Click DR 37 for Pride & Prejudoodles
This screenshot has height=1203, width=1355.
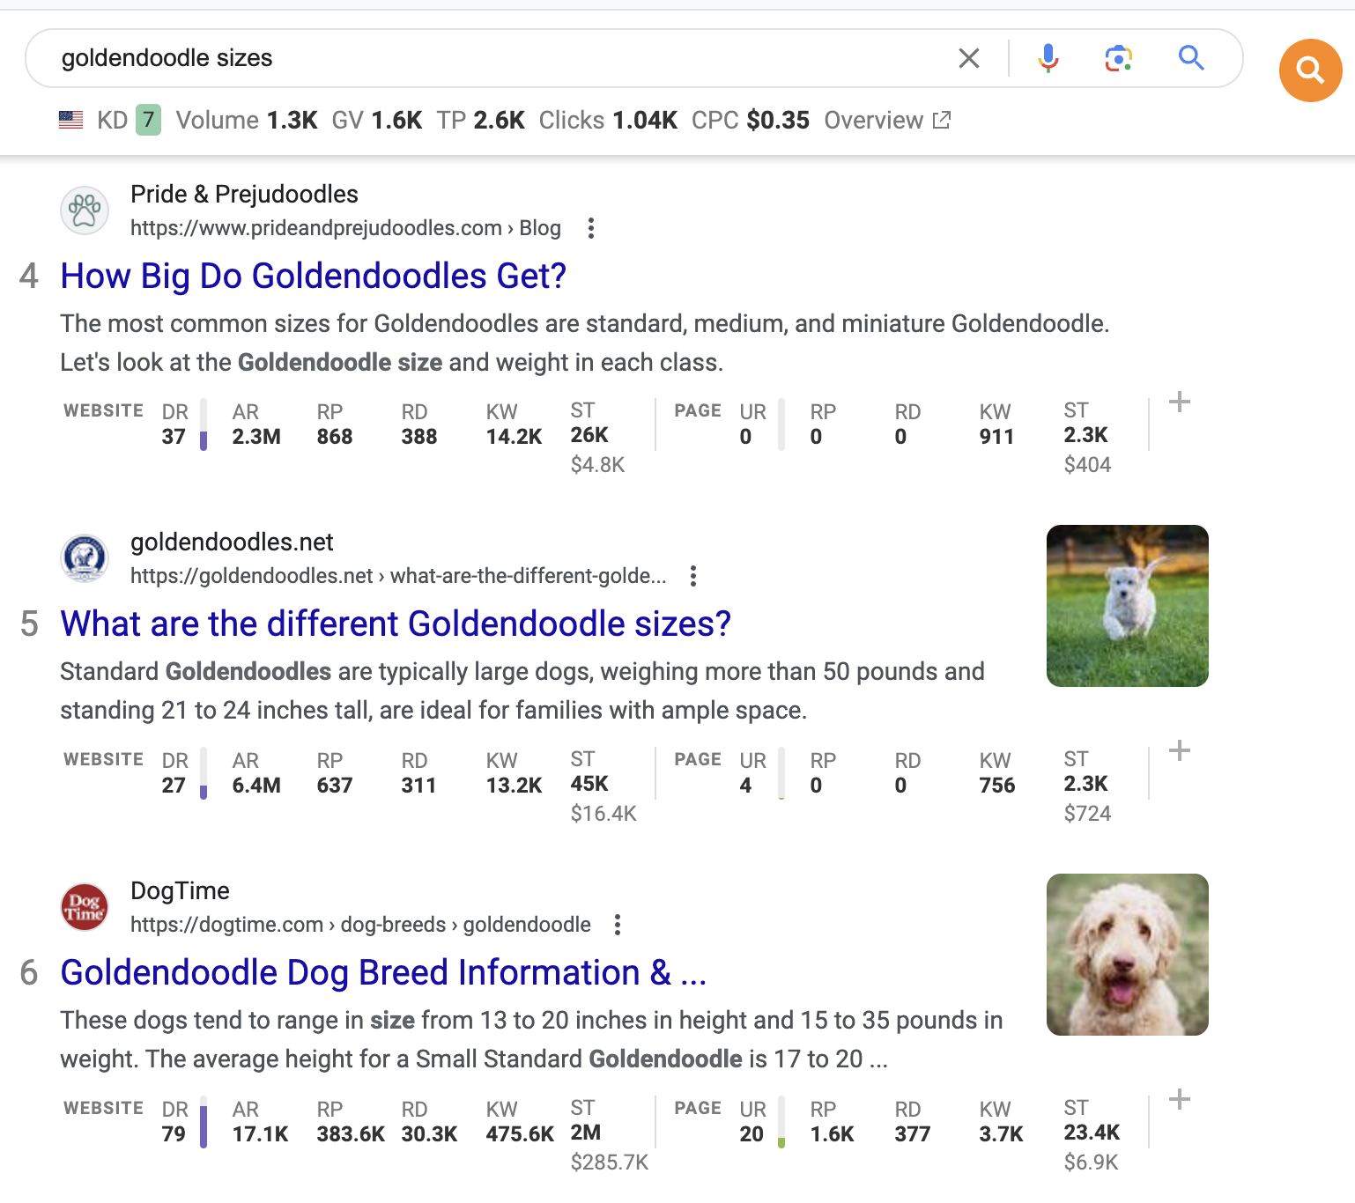click(x=174, y=424)
